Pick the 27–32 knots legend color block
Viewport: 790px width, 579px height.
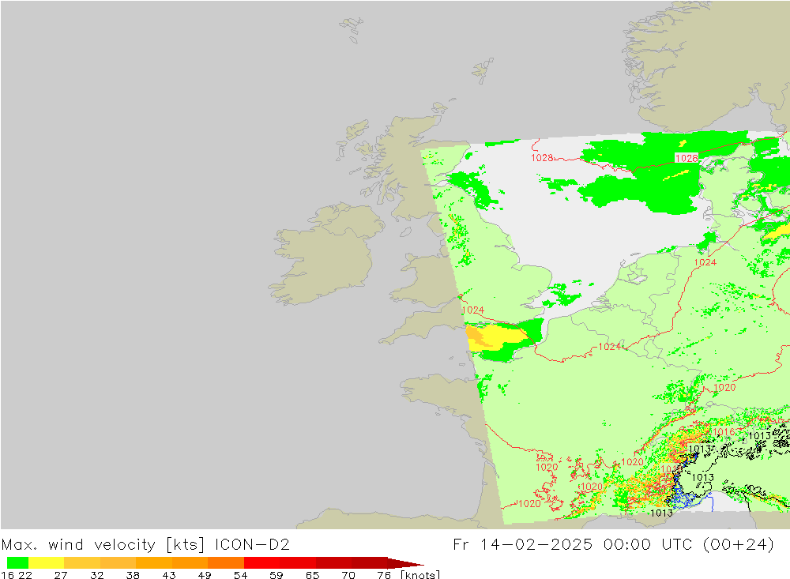[82, 562]
